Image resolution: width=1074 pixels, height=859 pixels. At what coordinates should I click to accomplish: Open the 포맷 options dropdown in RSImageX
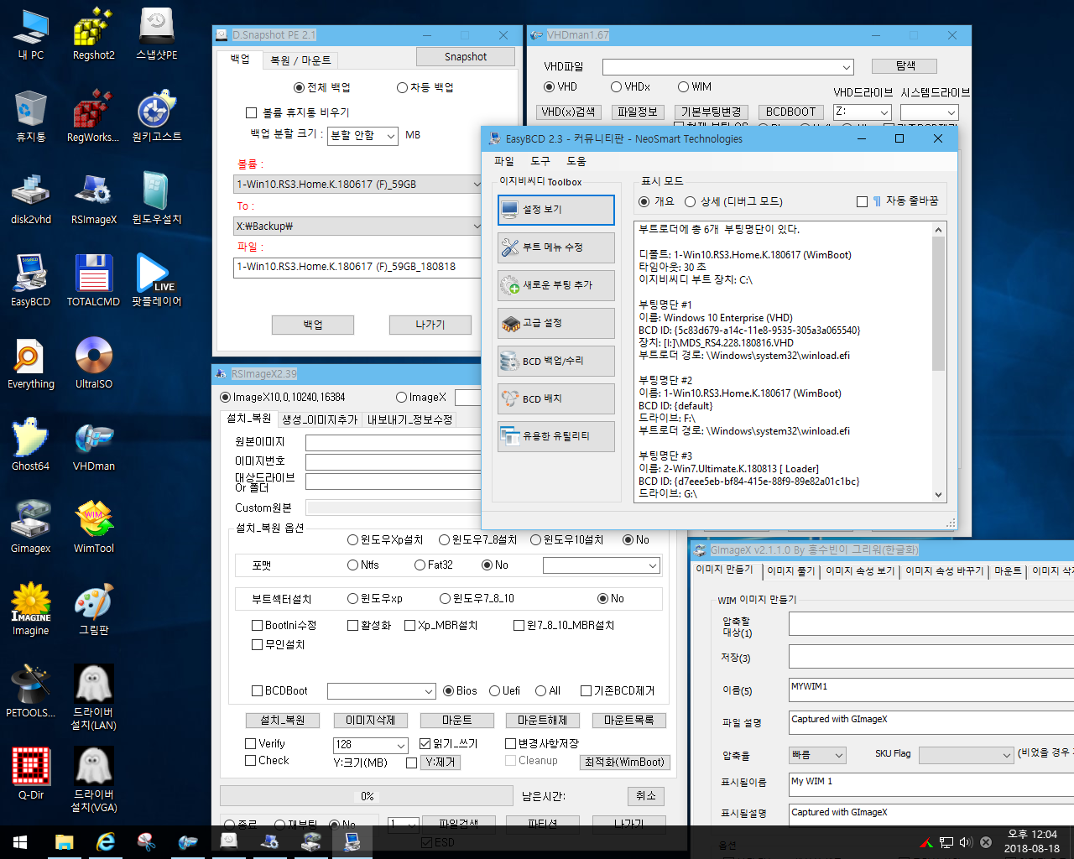pyautogui.click(x=602, y=566)
